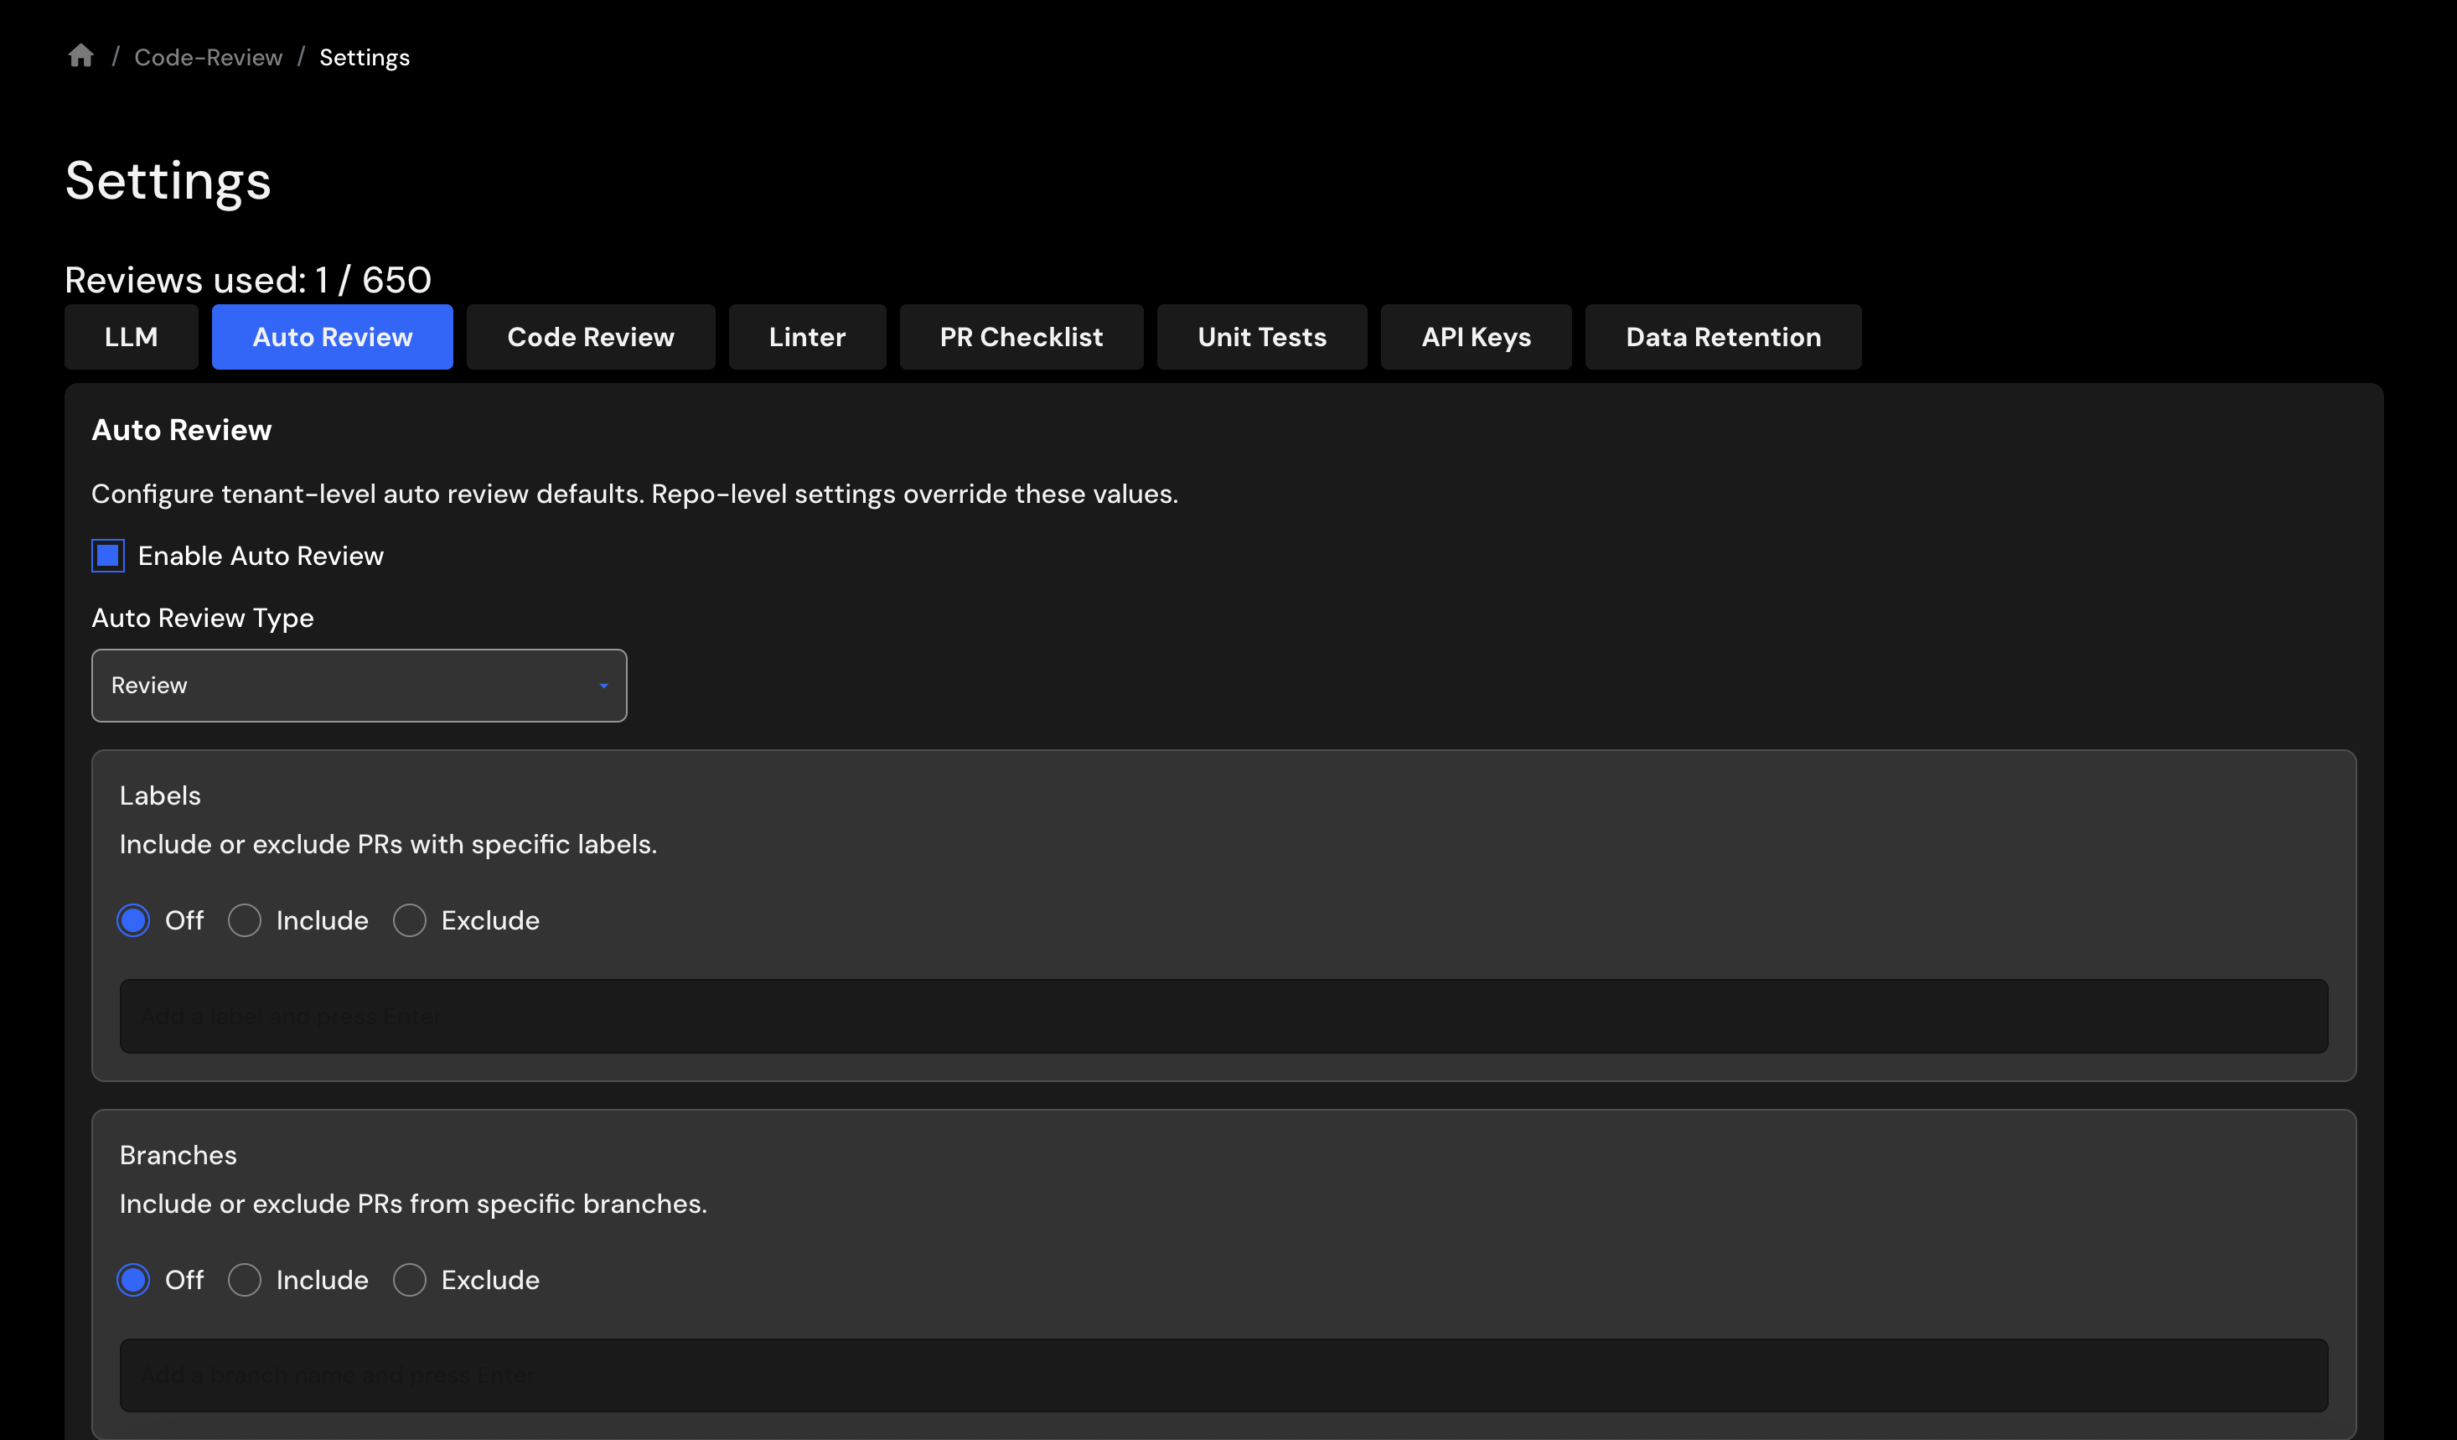Screen dimensions: 2457x1440
Task: Focus the add label input field
Action: (1223, 1016)
